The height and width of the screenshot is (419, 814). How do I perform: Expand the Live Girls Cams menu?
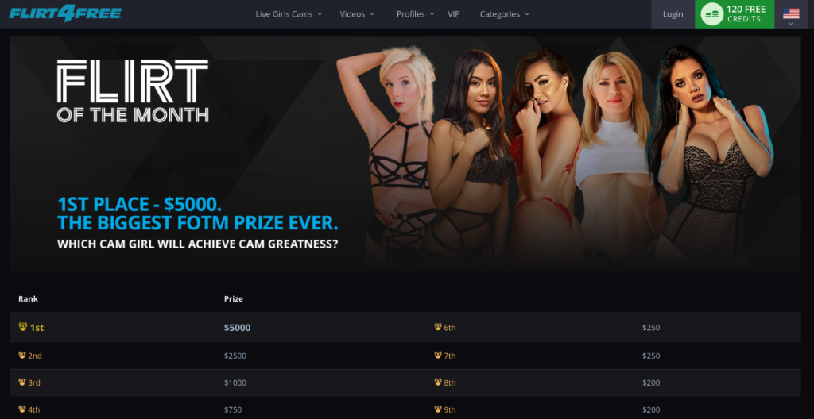click(289, 14)
